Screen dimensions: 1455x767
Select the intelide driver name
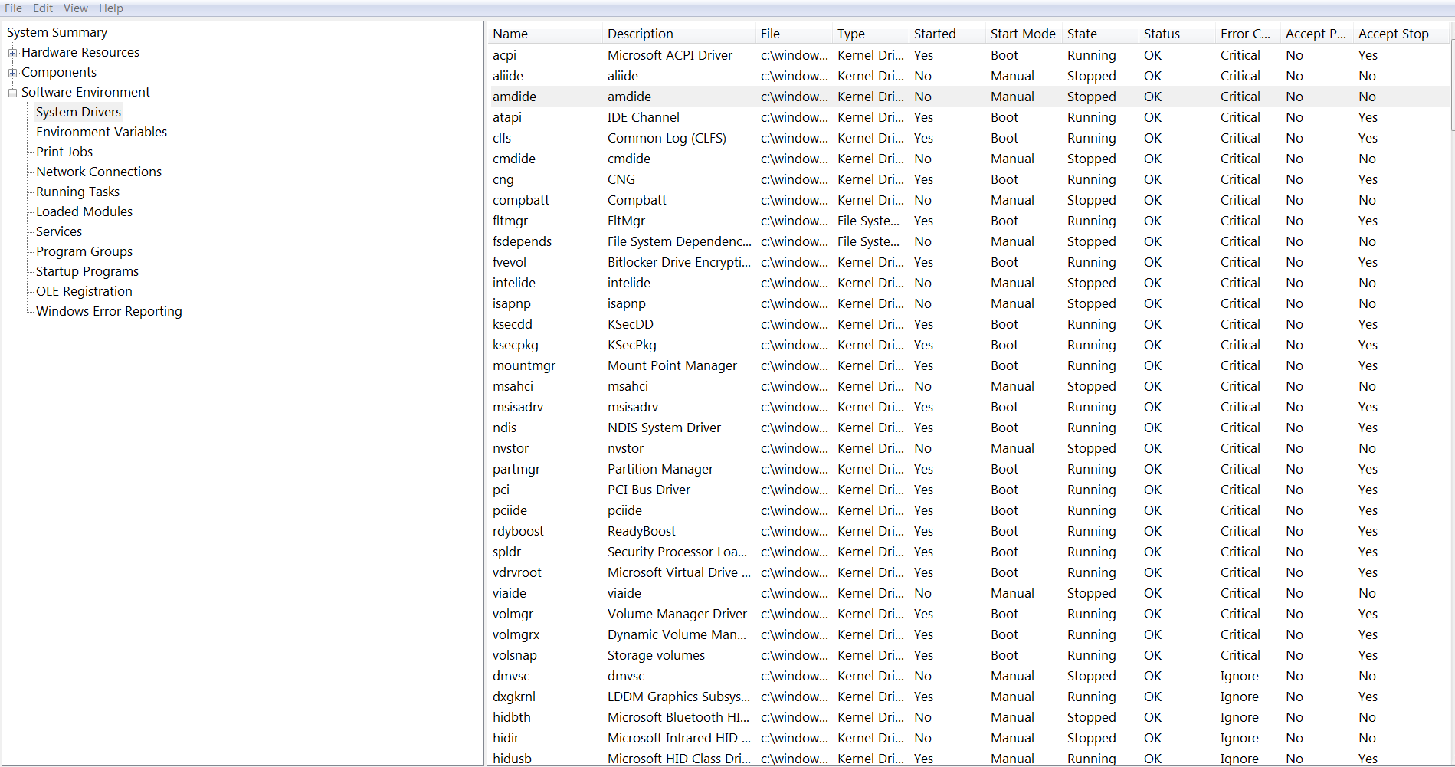click(514, 283)
